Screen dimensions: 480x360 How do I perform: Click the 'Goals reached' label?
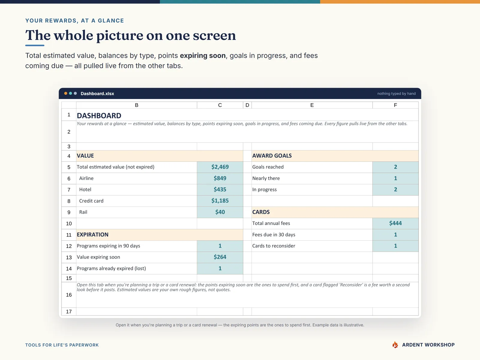(x=268, y=167)
